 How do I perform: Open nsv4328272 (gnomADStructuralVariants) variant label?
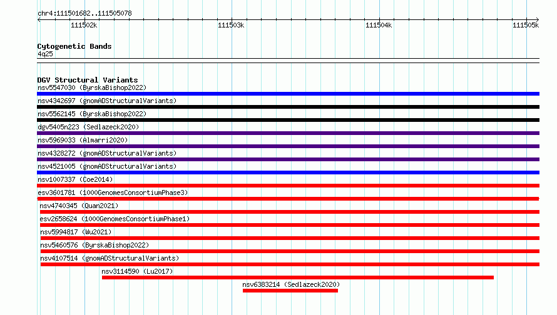[107, 153]
